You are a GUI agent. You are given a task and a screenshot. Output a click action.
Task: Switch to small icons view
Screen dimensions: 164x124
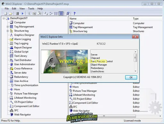[51, 13]
